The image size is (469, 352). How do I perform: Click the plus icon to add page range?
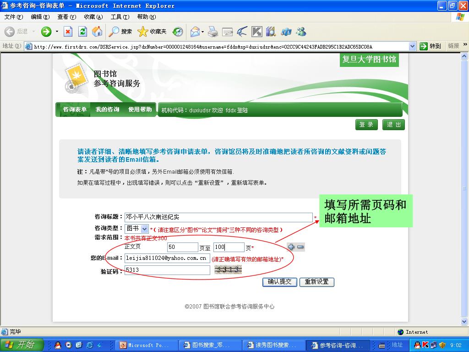[291, 247]
